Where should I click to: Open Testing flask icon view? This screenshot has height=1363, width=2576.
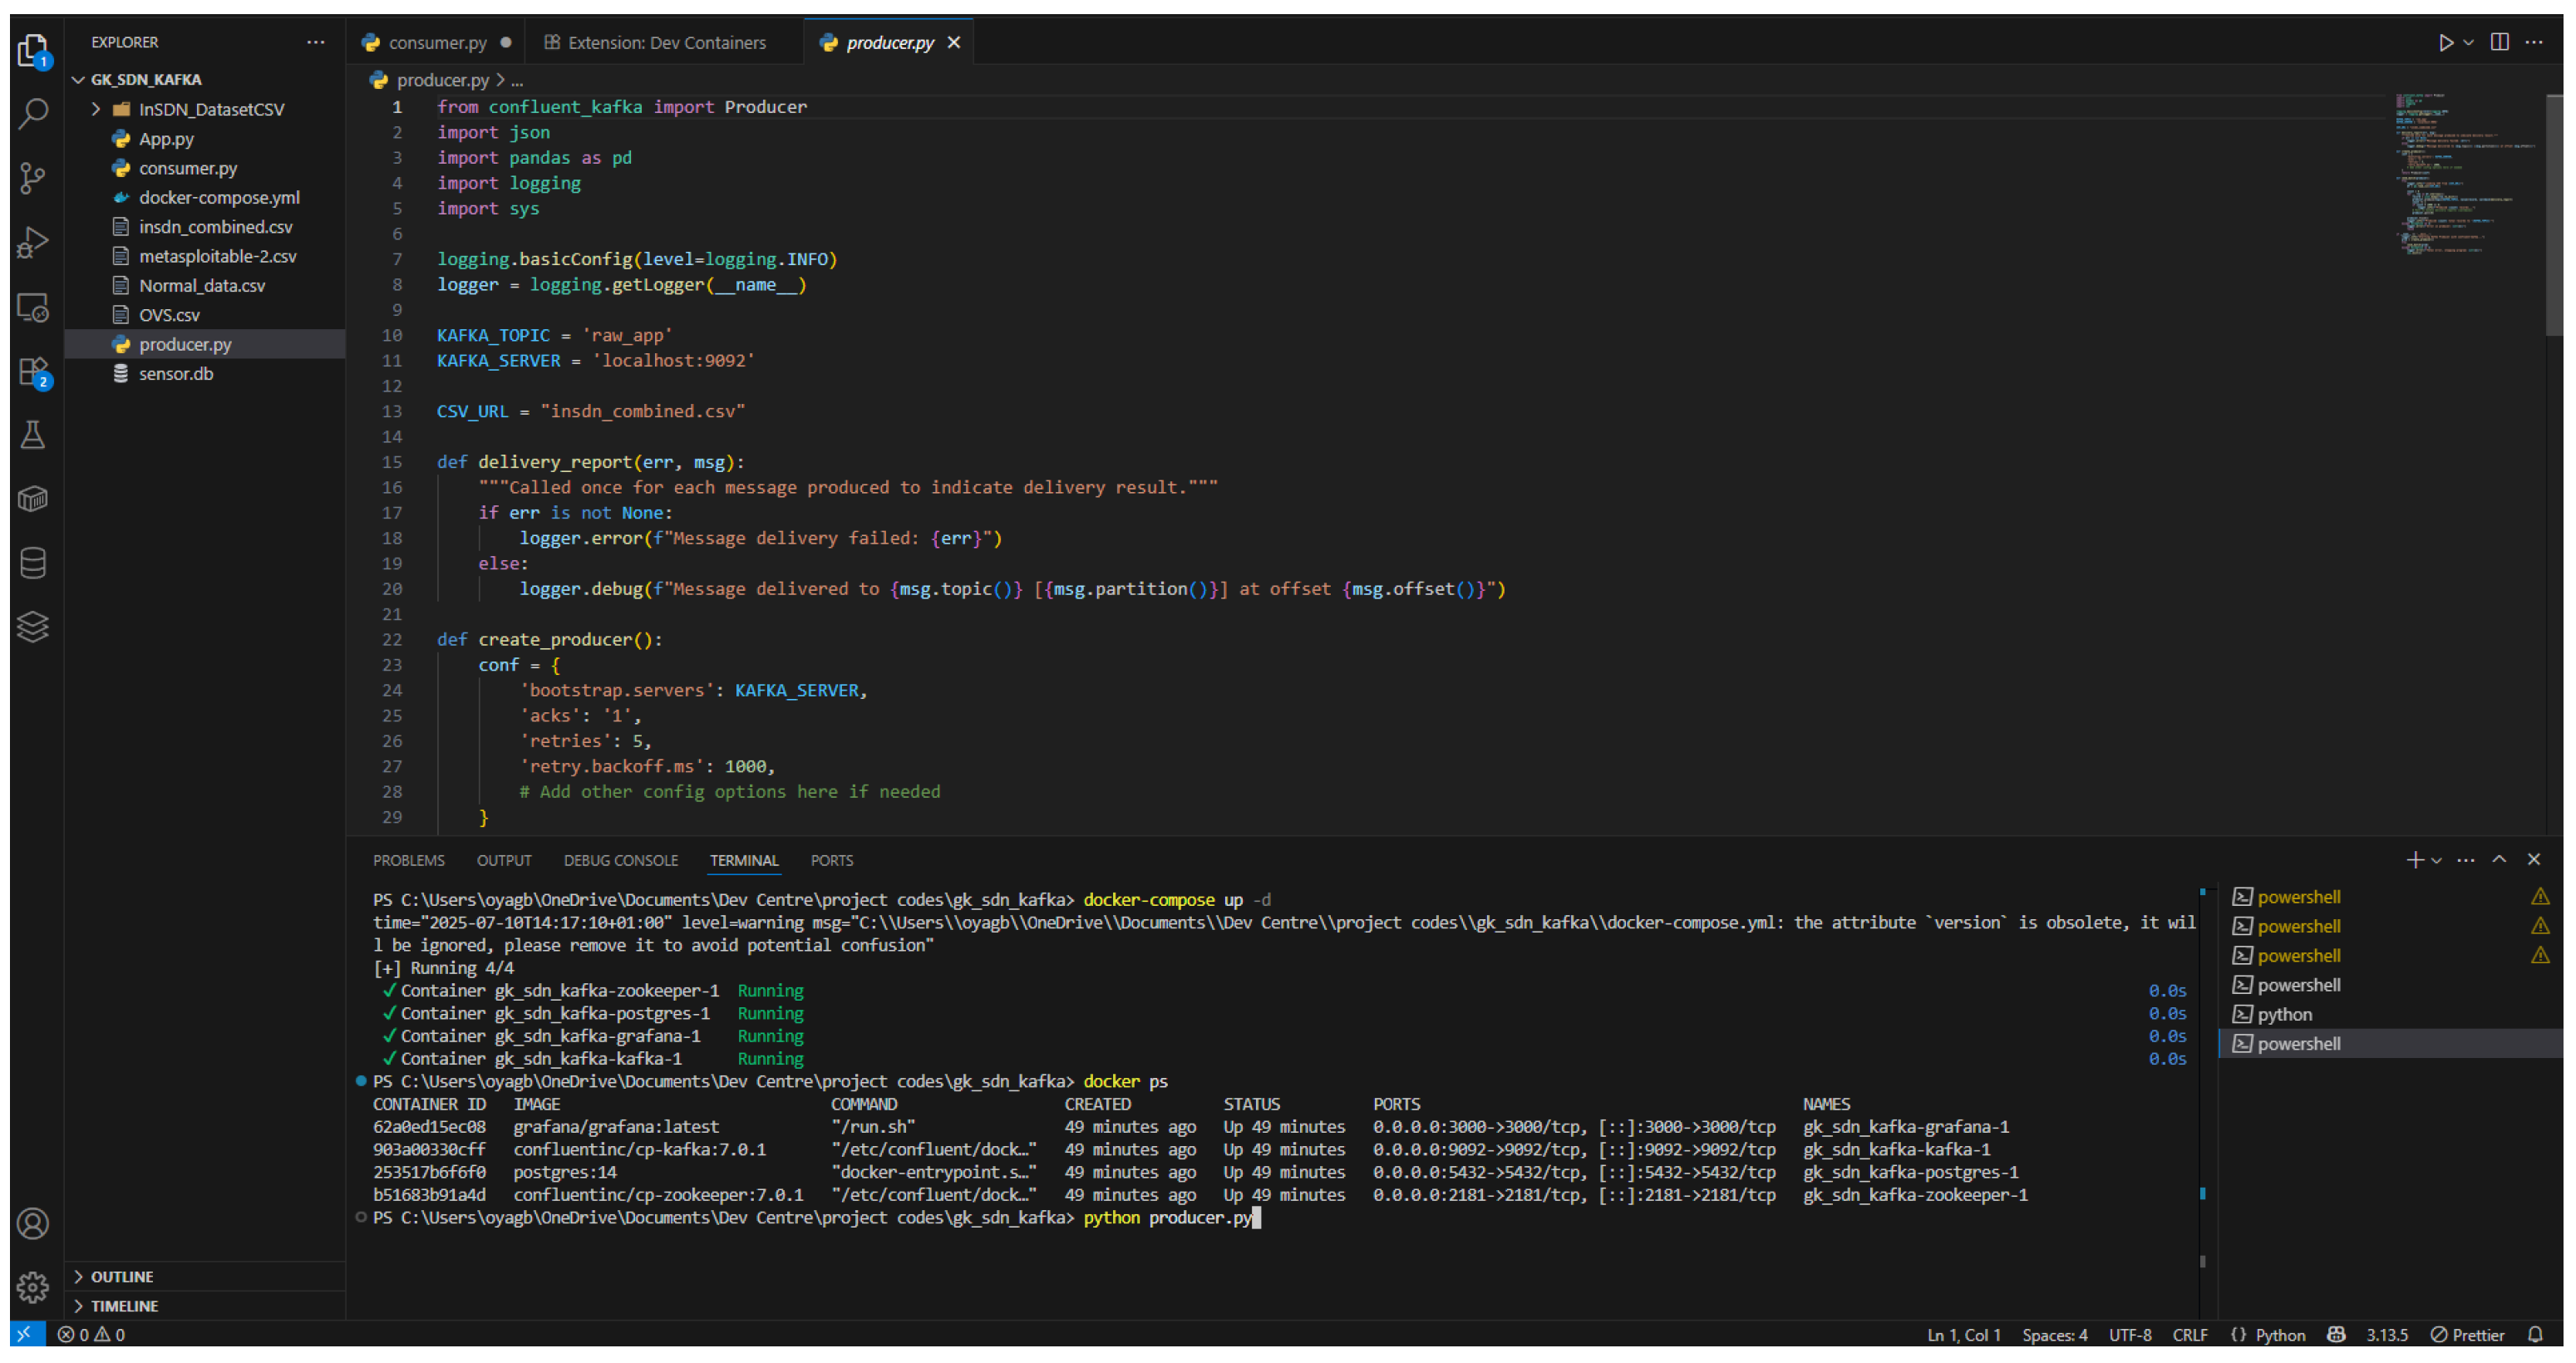[x=33, y=435]
